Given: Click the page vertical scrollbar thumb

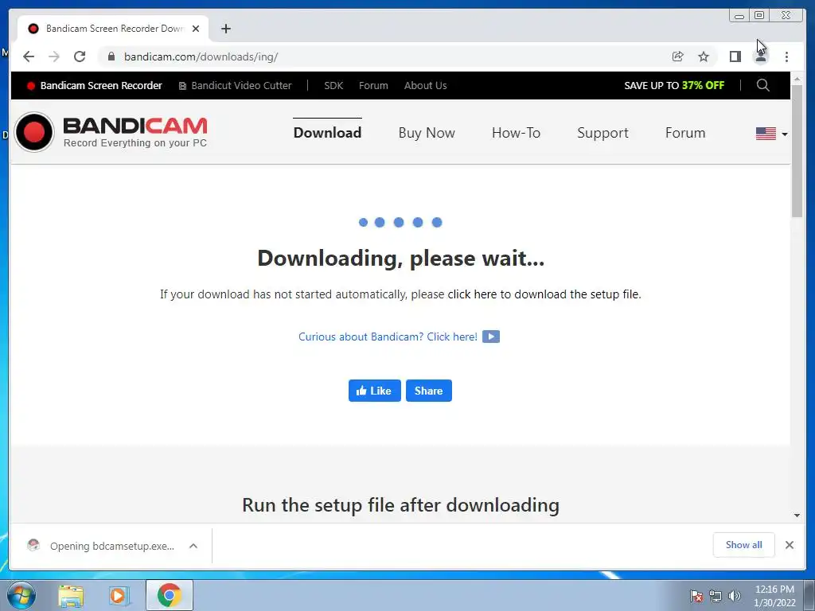Looking at the screenshot, I should (x=797, y=150).
